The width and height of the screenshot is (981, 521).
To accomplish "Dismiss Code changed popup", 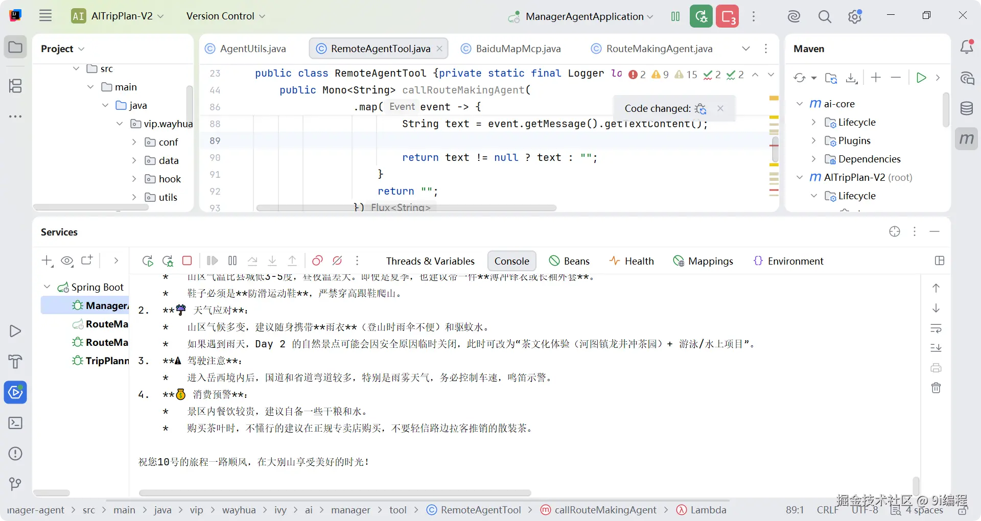I will pos(720,108).
